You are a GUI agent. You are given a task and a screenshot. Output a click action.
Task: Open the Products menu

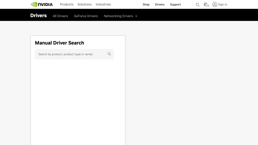click(x=67, y=4)
